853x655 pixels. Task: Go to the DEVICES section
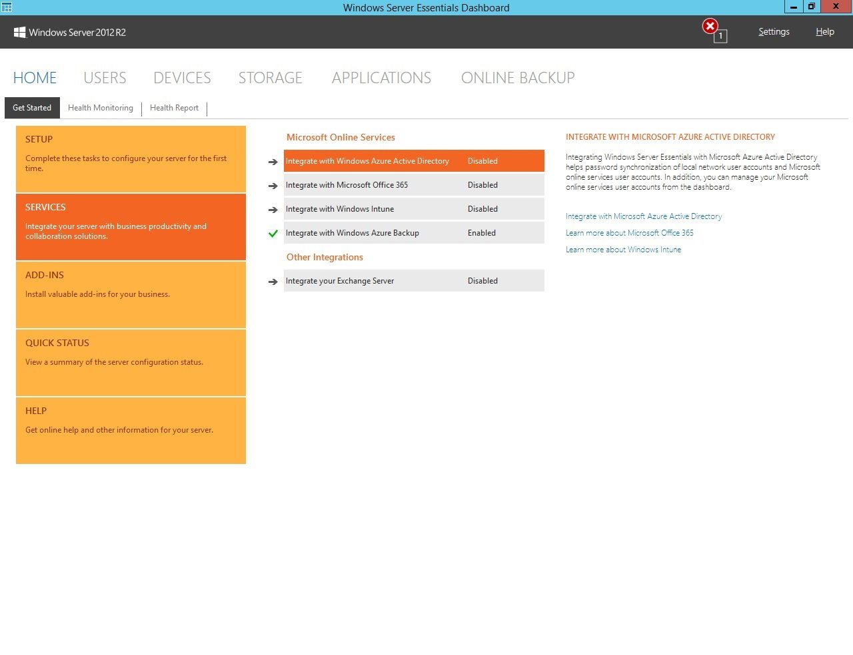coord(182,78)
